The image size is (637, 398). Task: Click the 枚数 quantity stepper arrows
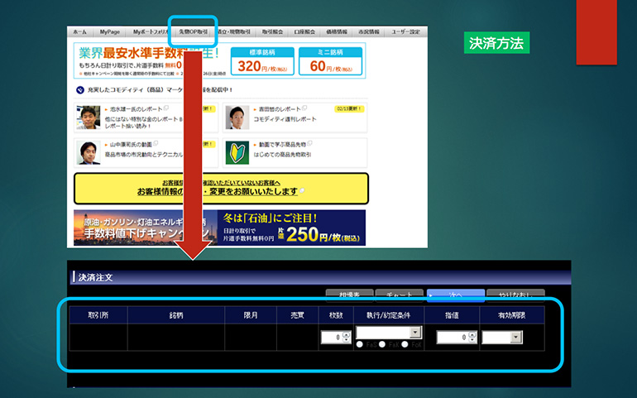347,337
